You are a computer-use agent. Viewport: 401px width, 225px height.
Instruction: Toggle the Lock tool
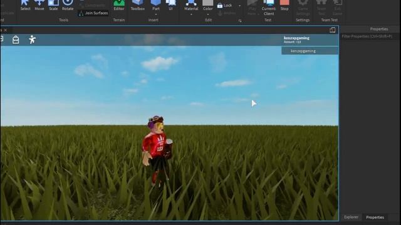click(x=224, y=6)
